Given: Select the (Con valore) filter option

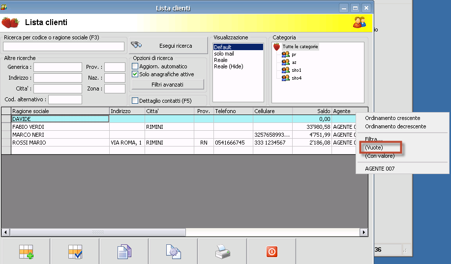Looking at the screenshot, I should [x=380, y=156].
